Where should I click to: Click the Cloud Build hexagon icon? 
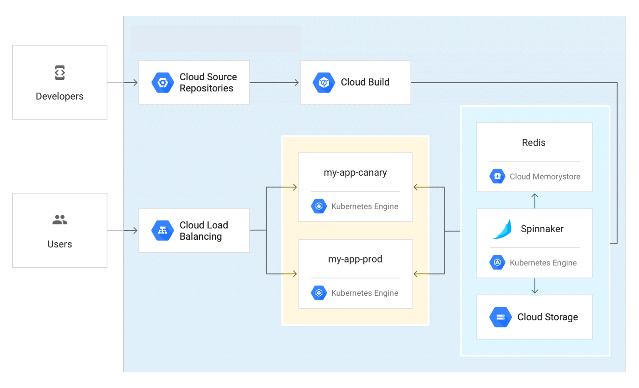coord(324,83)
